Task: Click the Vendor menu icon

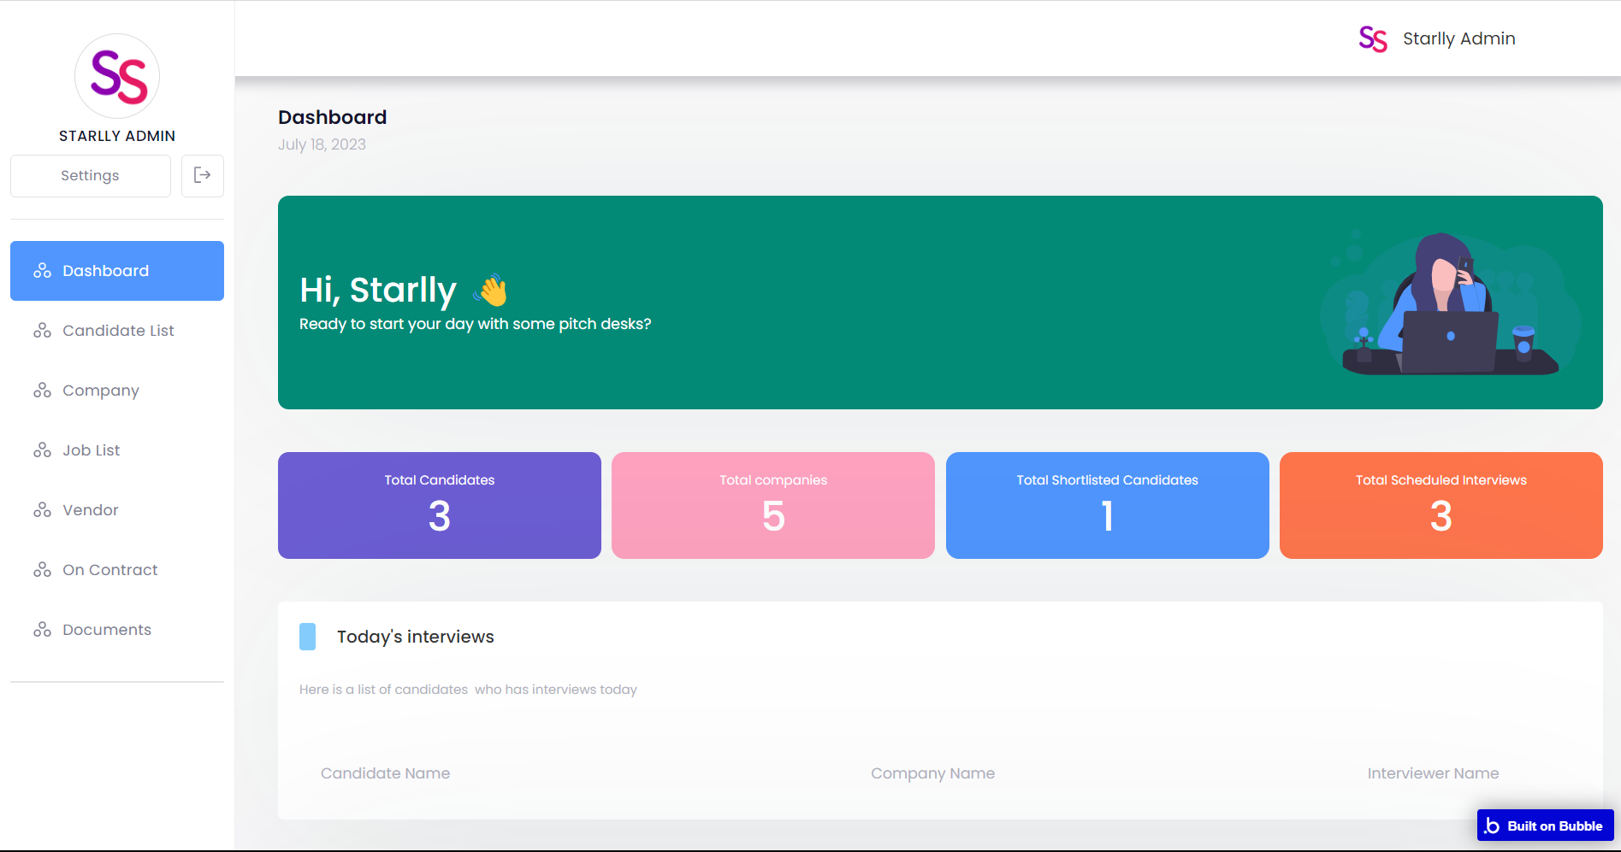Action: tap(43, 510)
